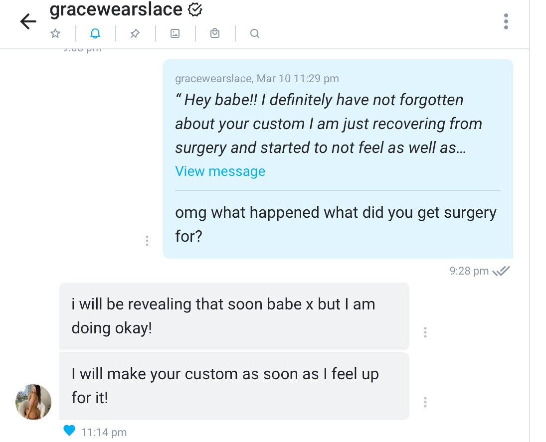Image resolution: width=546 pixels, height=442 pixels.
Task: Open the sender's profile picture
Action: 34,402
